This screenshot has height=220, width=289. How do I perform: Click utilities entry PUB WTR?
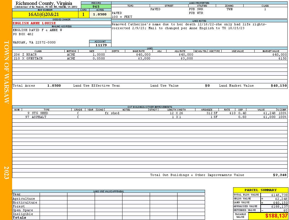pos(196,13)
